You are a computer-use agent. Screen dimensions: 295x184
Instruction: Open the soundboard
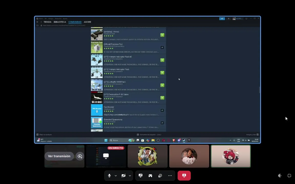160,176
